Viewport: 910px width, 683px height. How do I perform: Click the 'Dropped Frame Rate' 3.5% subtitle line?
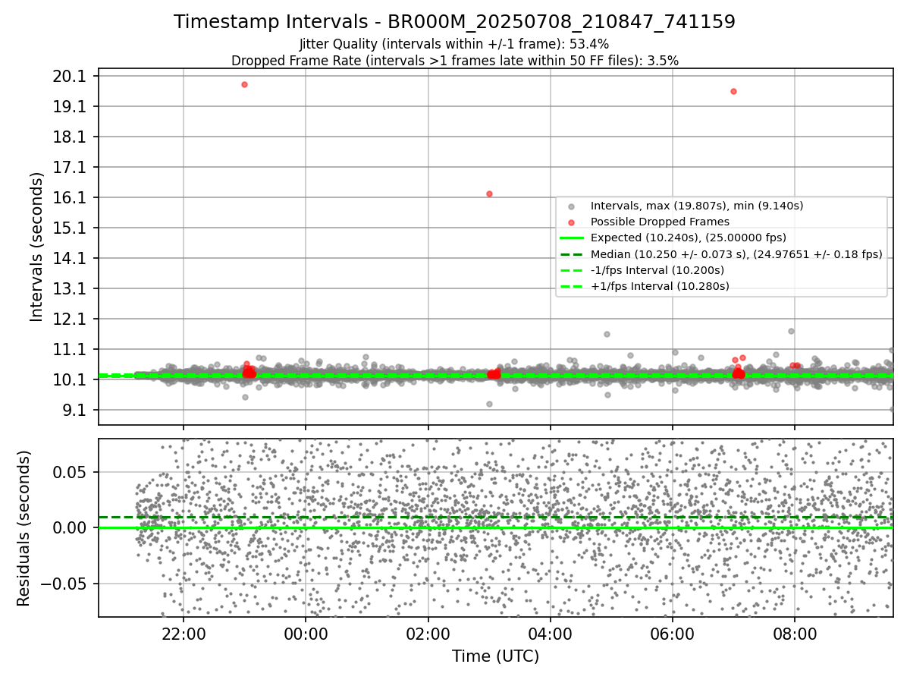pos(454,61)
